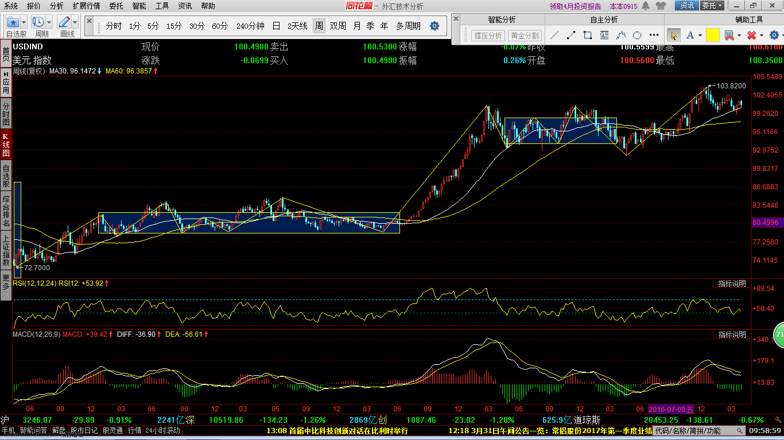Open the font tool dropdown arrow
Image resolution: width=784 pixels, height=440 pixels.
(x=700, y=36)
